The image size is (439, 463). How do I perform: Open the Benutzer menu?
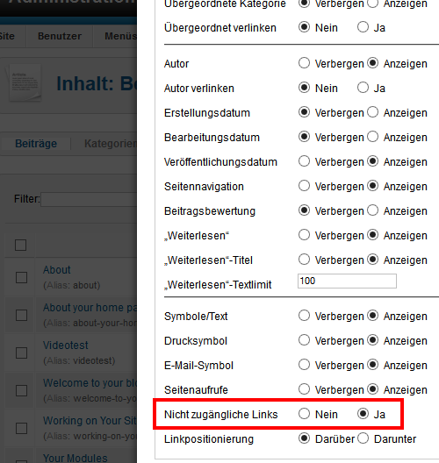(60, 36)
